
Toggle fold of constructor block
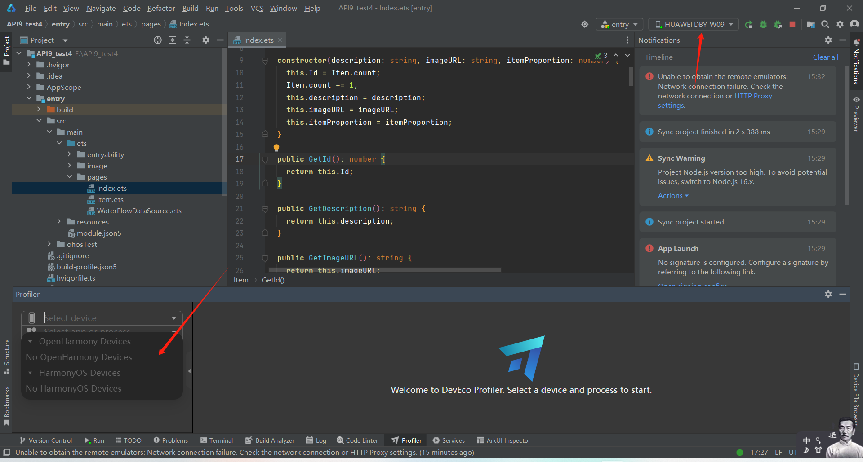coord(265,60)
